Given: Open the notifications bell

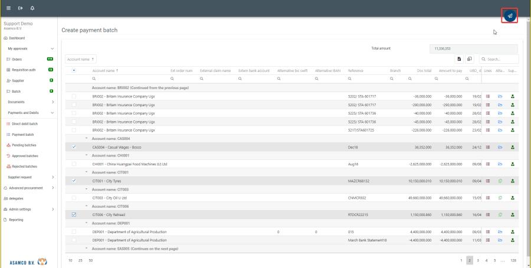Looking at the screenshot, I should 32,8.
